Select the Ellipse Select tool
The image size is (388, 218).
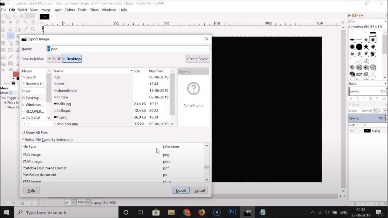click(x=10, y=22)
